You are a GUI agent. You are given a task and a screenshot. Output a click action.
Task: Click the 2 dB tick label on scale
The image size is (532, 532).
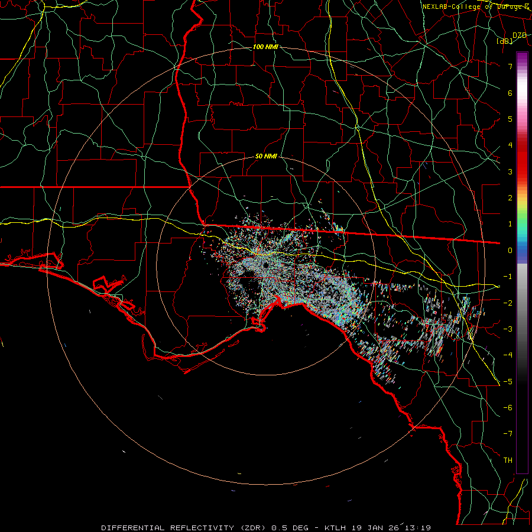[510, 198]
